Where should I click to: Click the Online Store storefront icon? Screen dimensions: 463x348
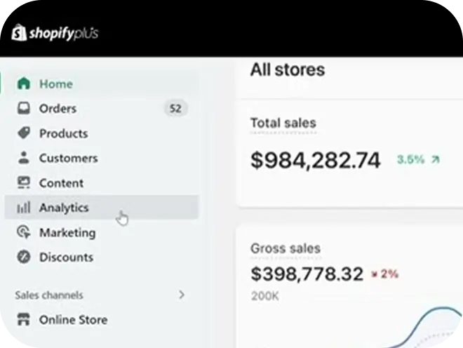point(24,320)
